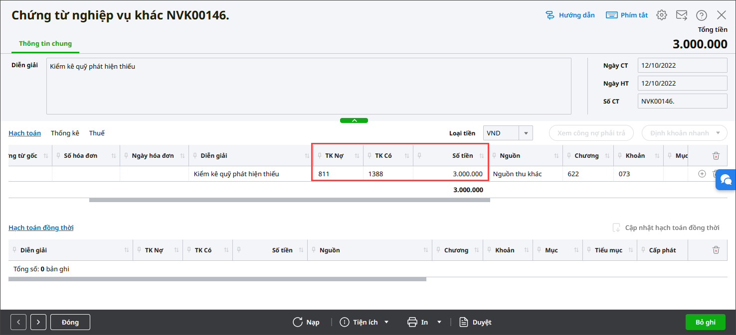Click Xem công nợ phải trả button
This screenshot has height=335, width=736.
(x=591, y=133)
